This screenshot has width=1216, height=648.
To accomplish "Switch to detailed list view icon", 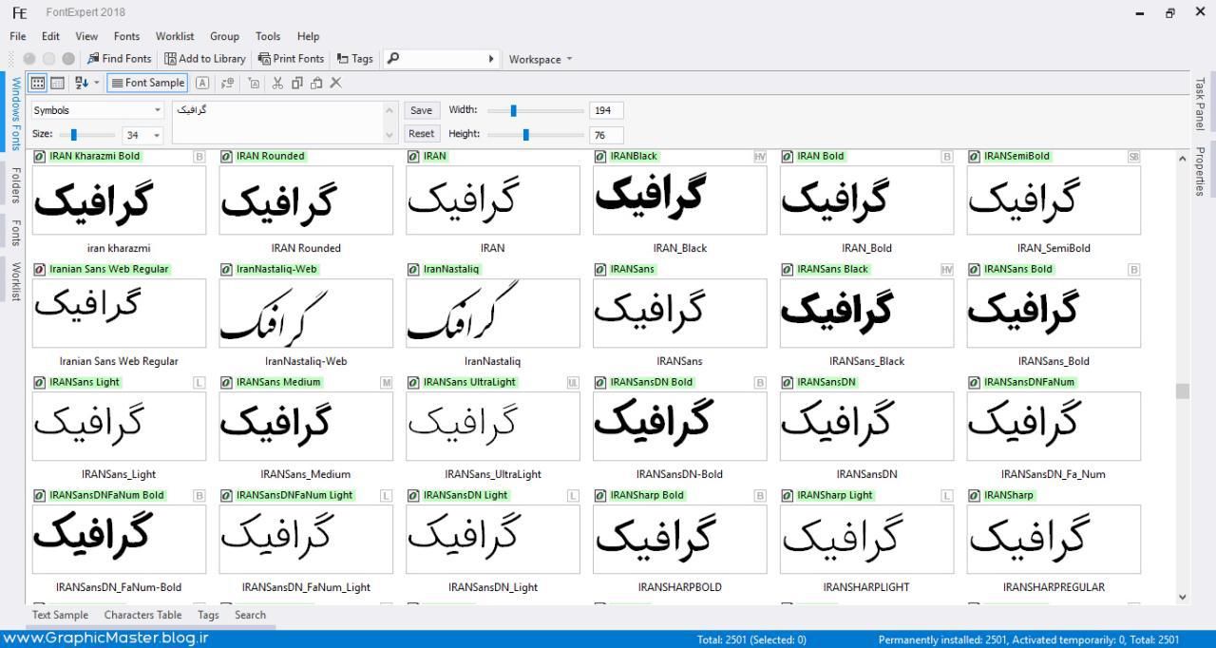I will 57,83.
